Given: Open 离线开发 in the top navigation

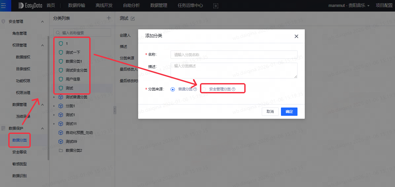Looking at the screenshot, I should pos(104,6).
